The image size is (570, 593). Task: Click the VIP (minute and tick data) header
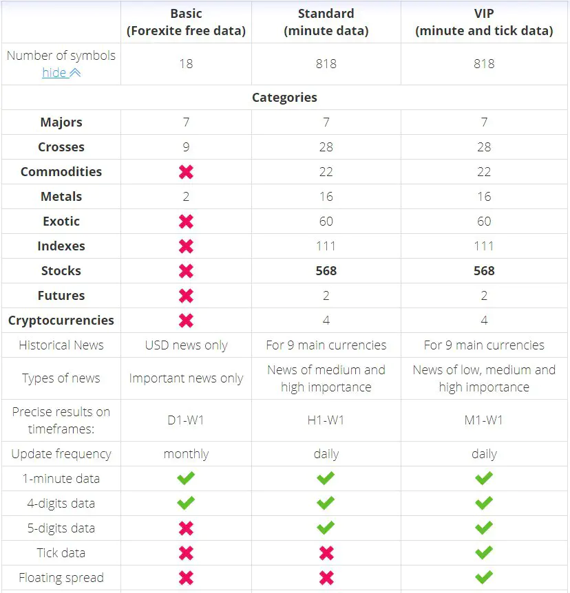(484, 22)
